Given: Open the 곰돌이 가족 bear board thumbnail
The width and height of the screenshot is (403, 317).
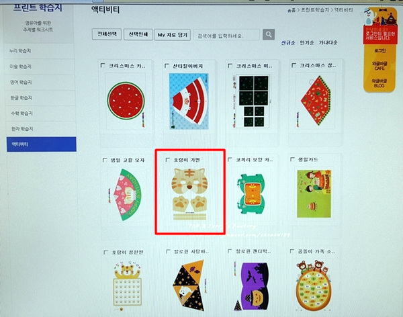Looking at the screenshot, I should (x=313, y=285).
